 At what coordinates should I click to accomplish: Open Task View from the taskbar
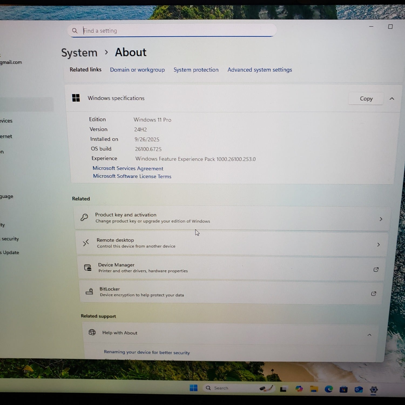pos(283,389)
